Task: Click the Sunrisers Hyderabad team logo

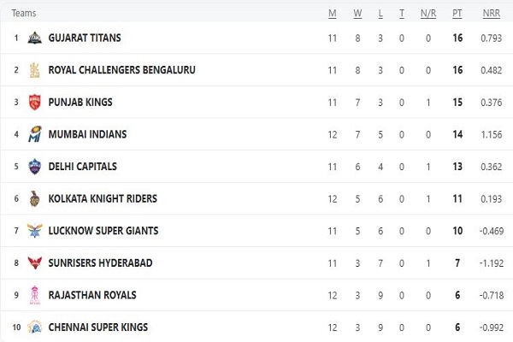Action: pos(35,262)
